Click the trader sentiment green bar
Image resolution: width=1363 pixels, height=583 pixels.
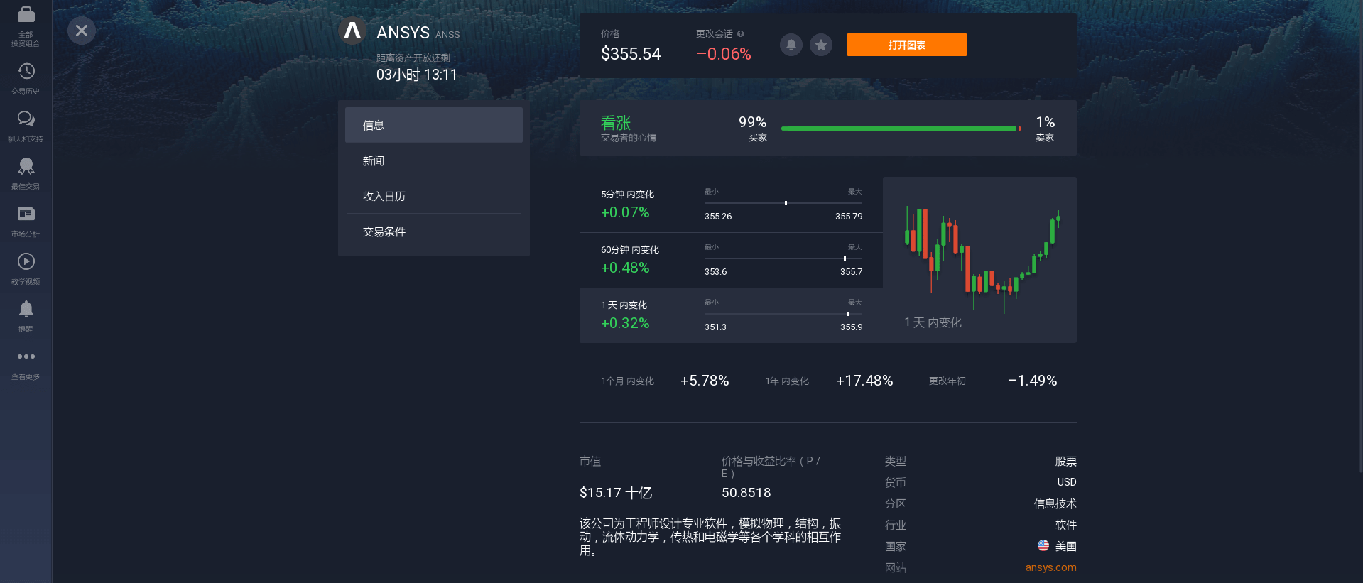click(x=901, y=129)
